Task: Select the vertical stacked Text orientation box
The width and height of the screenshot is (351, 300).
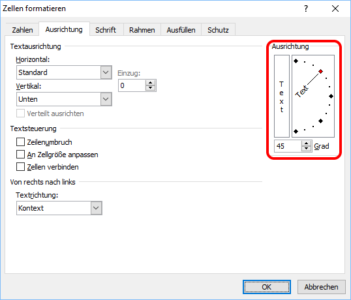Action: coord(282,97)
